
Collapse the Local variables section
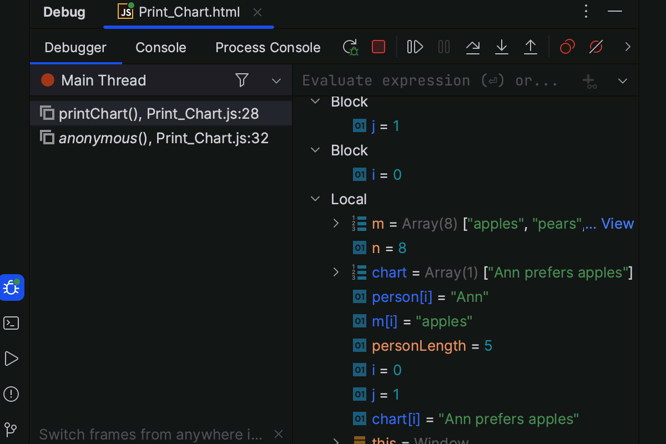[x=315, y=199]
